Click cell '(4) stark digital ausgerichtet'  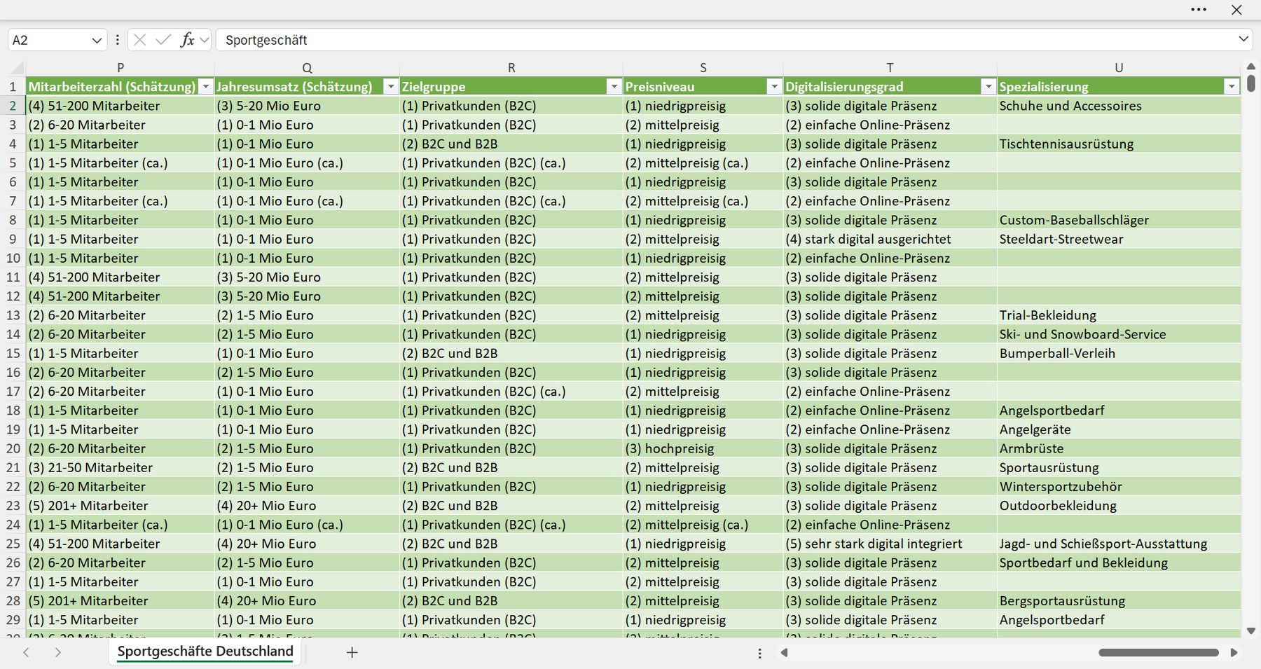(x=890, y=239)
